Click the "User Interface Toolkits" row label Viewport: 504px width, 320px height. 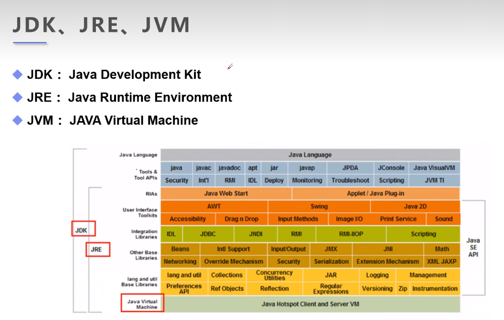click(140, 212)
